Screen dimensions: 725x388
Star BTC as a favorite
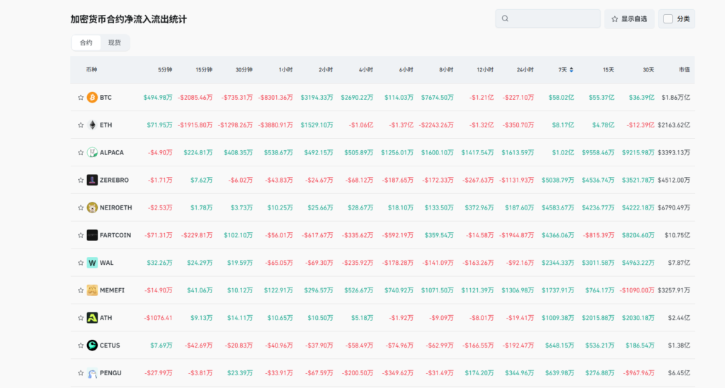(x=81, y=97)
